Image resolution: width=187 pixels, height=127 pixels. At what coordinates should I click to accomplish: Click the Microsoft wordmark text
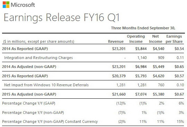coord(23,5)
